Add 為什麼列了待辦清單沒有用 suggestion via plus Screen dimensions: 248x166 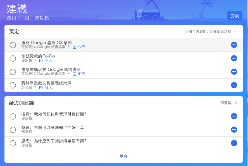click(234, 143)
